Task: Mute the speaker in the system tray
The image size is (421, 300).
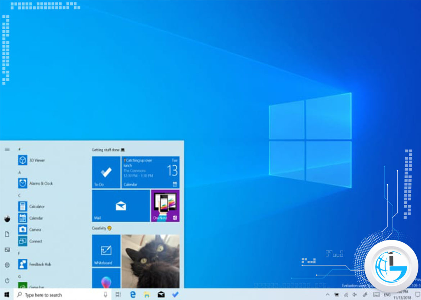Action: coord(354,294)
